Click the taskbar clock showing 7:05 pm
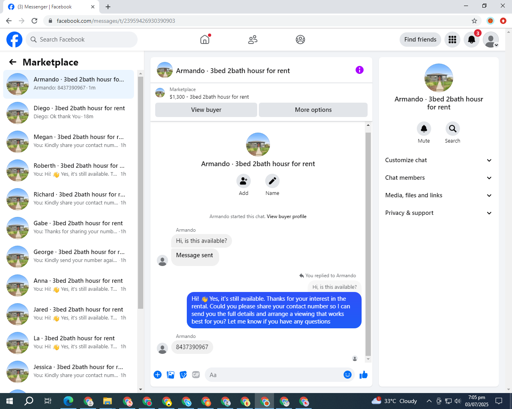512x409 pixels. click(477, 401)
